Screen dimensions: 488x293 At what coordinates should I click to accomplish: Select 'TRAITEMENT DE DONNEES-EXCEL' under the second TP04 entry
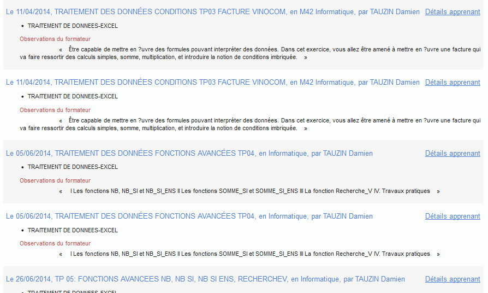tap(73, 230)
